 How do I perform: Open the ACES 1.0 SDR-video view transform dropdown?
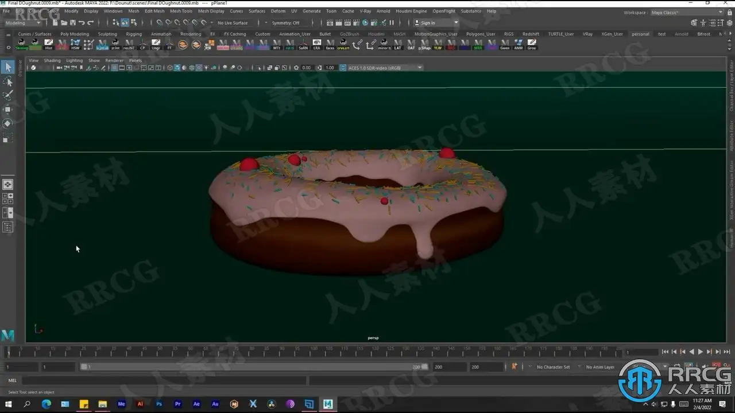click(x=381, y=68)
